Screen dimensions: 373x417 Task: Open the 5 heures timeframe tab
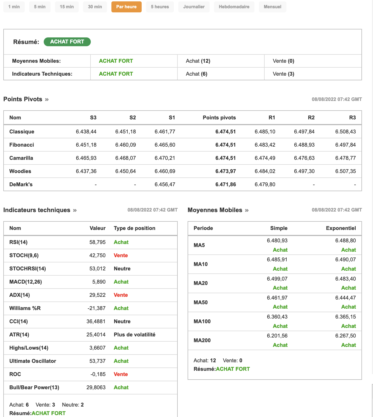click(x=160, y=7)
